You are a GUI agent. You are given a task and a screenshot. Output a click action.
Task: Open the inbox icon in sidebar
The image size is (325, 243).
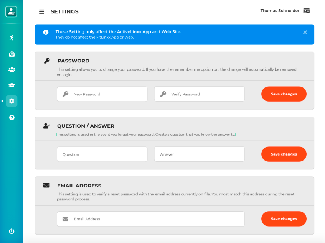pos(12,54)
